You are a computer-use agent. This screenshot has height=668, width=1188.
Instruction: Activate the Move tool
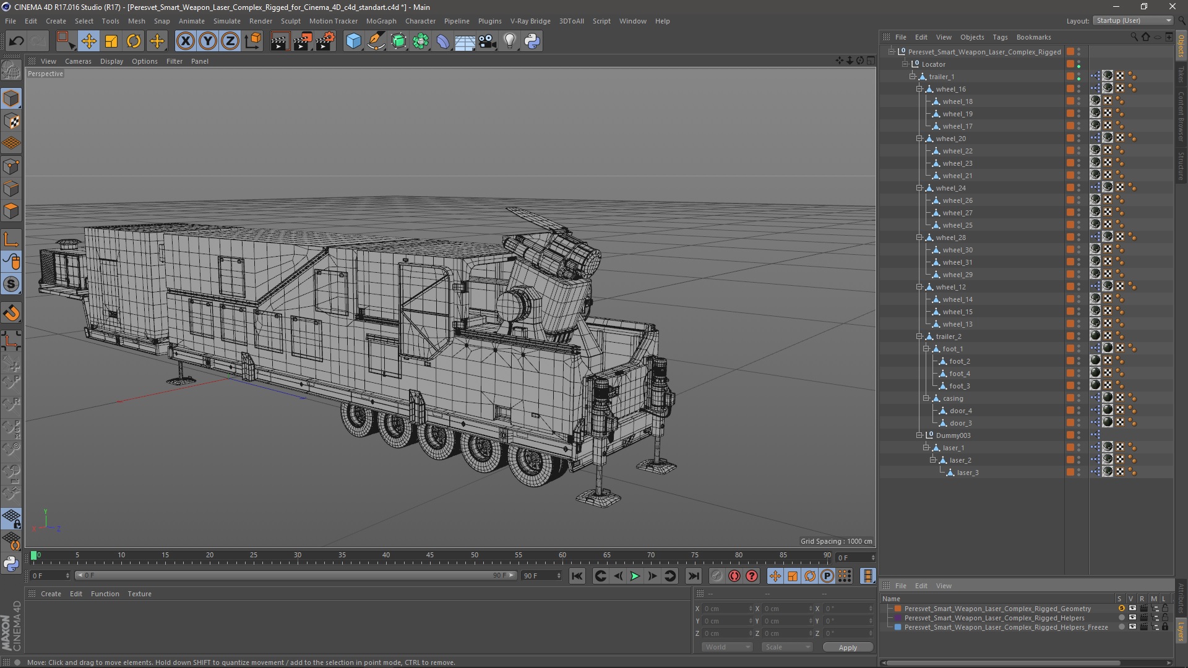pos(88,41)
